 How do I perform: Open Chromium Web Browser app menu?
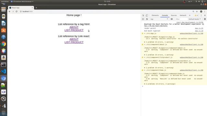22,1
